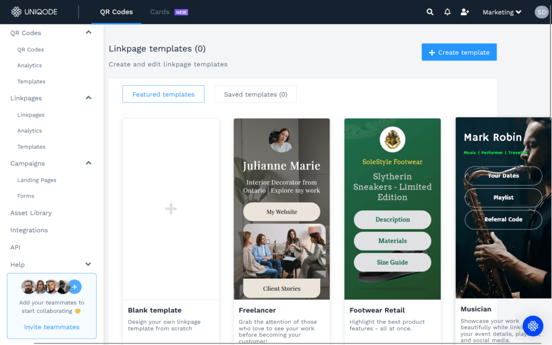Collapse the Linkpages sidebar section
Viewport: 552px width, 345px height.
pyautogui.click(x=88, y=98)
